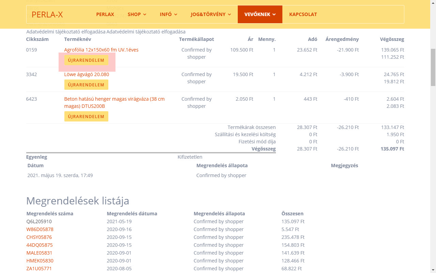Open order ZA1U05771
The image size is (436, 273).
[39, 269]
